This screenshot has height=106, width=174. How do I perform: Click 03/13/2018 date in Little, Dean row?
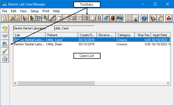pyautogui.click(x=86, y=44)
